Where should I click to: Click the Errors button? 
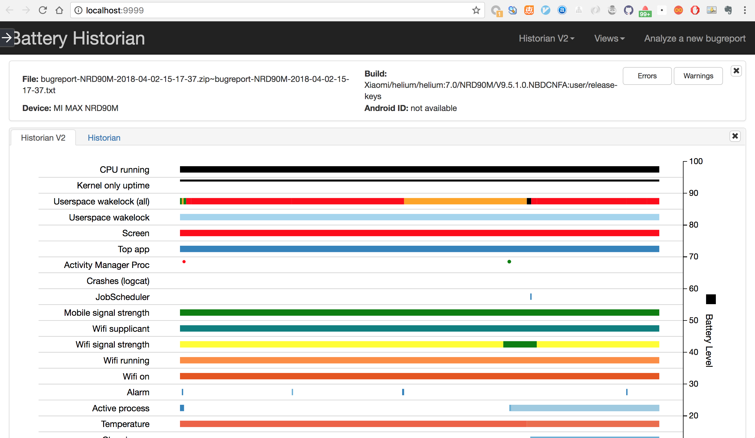tap(647, 76)
